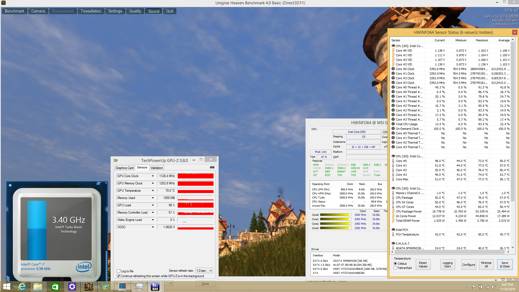Click Reset Values button

(423, 265)
